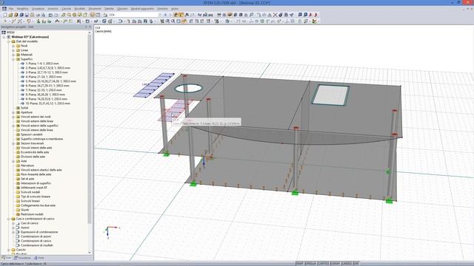
Task: Open the Moduli aggiuntivi menu
Action: [142, 9]
